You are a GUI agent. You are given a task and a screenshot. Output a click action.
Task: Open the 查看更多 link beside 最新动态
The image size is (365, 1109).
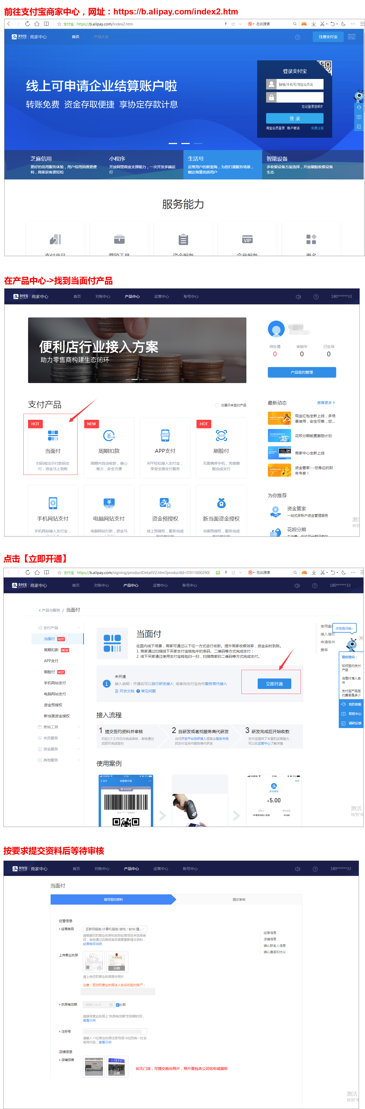326,402
